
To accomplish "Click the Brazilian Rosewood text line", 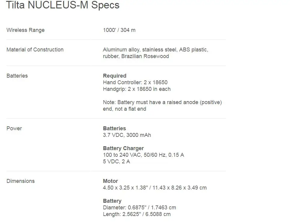I will [136, 56].
